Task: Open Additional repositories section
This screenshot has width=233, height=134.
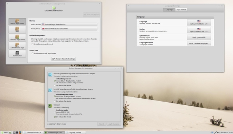Action: (17, 38)
